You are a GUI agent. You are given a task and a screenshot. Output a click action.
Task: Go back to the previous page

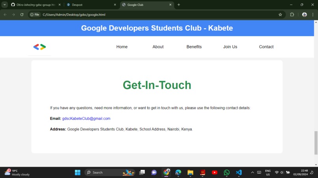pos(5,15)
